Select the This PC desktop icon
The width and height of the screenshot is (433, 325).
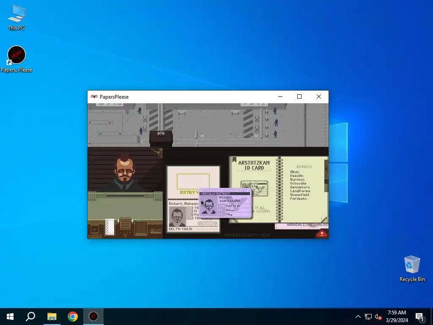coord(16,17)
